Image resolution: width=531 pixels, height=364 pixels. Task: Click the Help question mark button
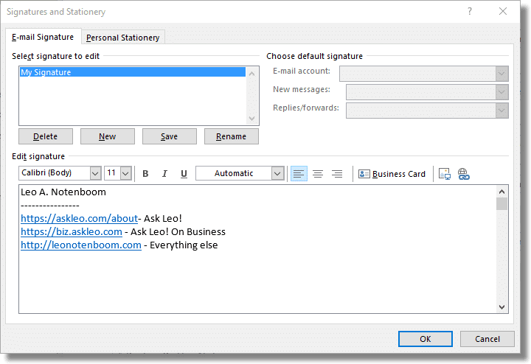[x=470, y=12]
